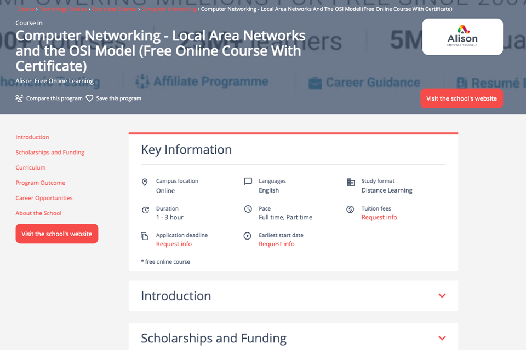Click the Pace clock icon
Image resolution: width=526 pixels, height=350 pixels.
[x=248, y=209]
